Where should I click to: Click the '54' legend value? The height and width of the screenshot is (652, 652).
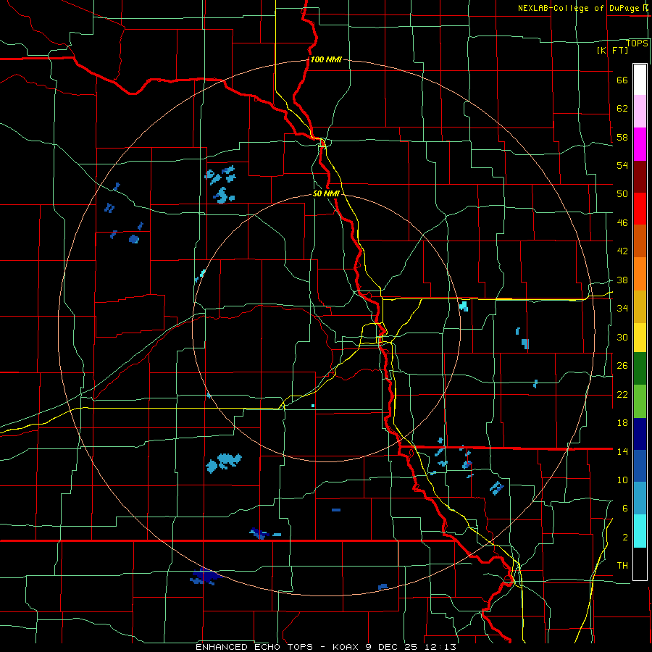(622, 165)
